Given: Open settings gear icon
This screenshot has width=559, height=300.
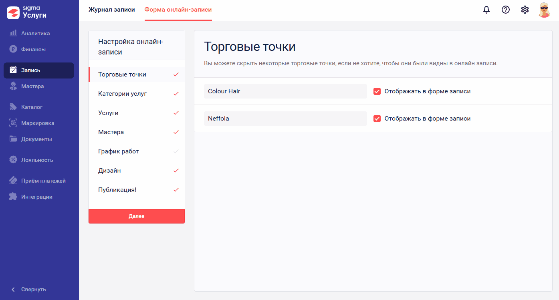Looking at the screenshot, I should (x=525, y=10).
